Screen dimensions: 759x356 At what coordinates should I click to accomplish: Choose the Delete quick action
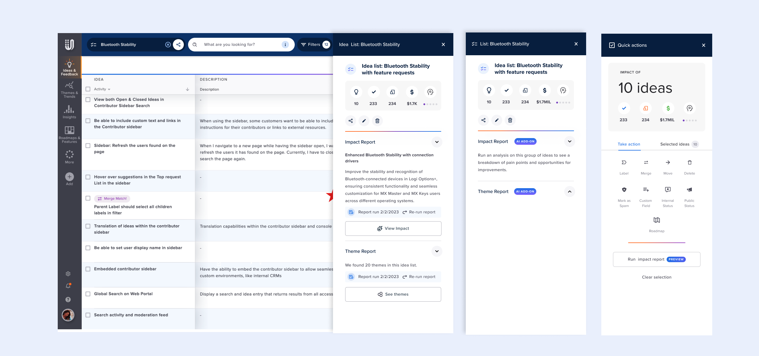point(690,167)
